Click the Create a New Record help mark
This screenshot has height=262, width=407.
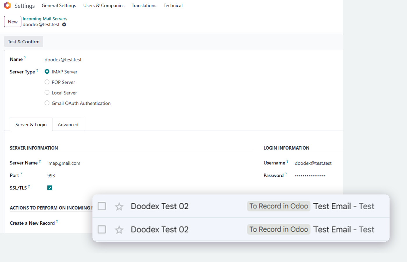(57, 222)
